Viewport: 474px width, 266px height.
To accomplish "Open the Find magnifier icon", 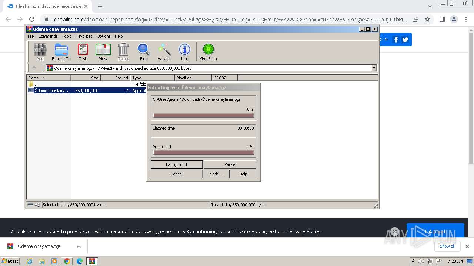I will click(144, 52).
